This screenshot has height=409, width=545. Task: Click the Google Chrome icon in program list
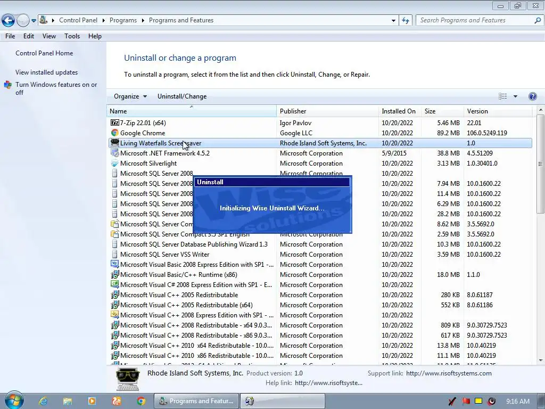pyautogui.click(x=115, y=133)
